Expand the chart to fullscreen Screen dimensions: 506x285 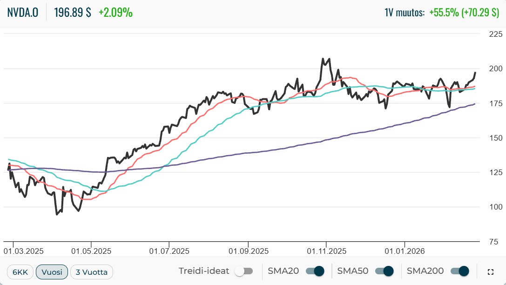(x=490, y=271)
